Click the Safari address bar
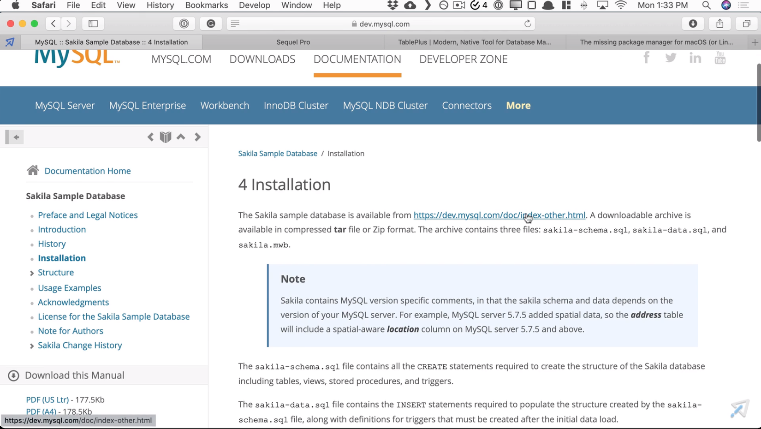 click(x=380, y=24)
